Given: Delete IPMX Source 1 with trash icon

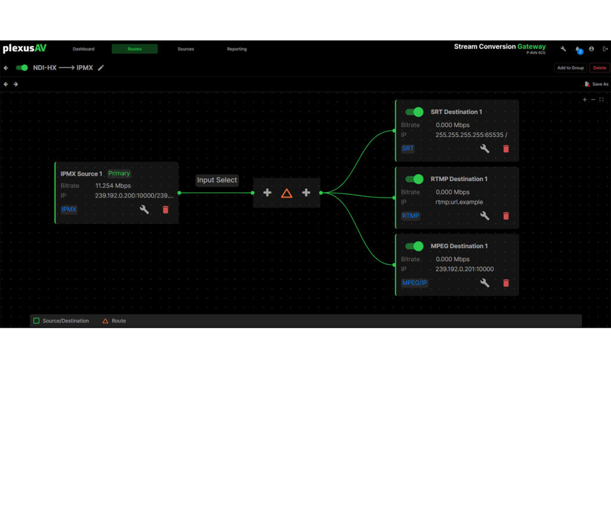Looking at the screenshot, I should tap(165, 209).
